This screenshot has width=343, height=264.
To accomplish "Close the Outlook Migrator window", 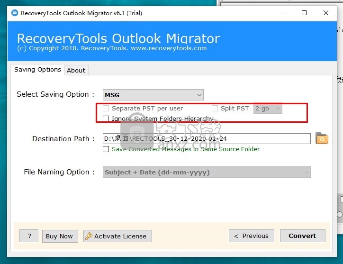I will pyautogui.click(x=326, y=13).
